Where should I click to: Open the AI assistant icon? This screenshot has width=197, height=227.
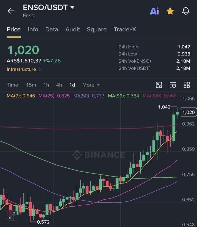click(155, 11)
